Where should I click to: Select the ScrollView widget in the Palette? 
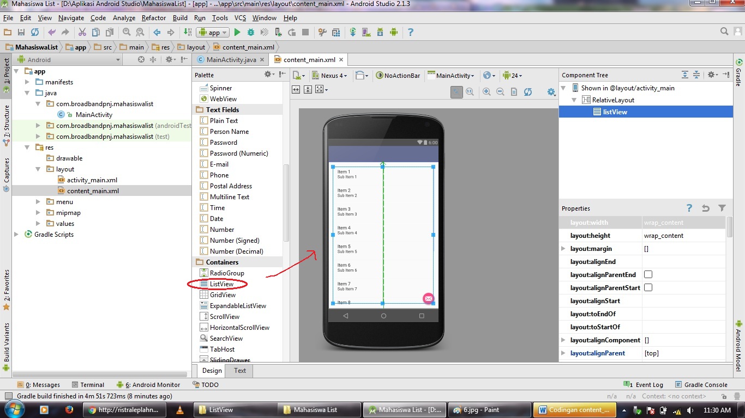pyautogui.click(x=225, y=317)
